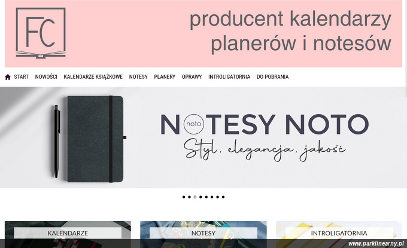
Task: Open the INTROLIGATORNIA menu item
Action: click(x=229, y=77)
